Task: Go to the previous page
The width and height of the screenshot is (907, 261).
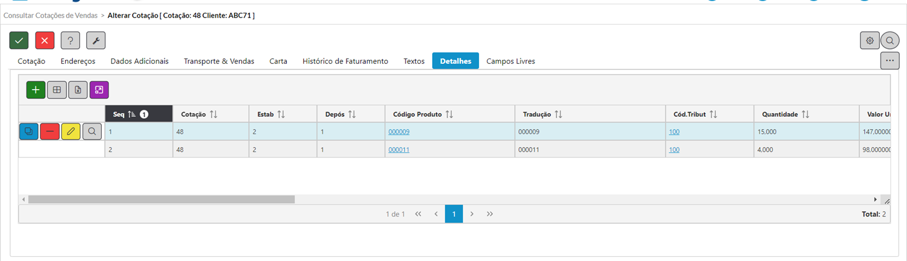Action: [436, 214]
